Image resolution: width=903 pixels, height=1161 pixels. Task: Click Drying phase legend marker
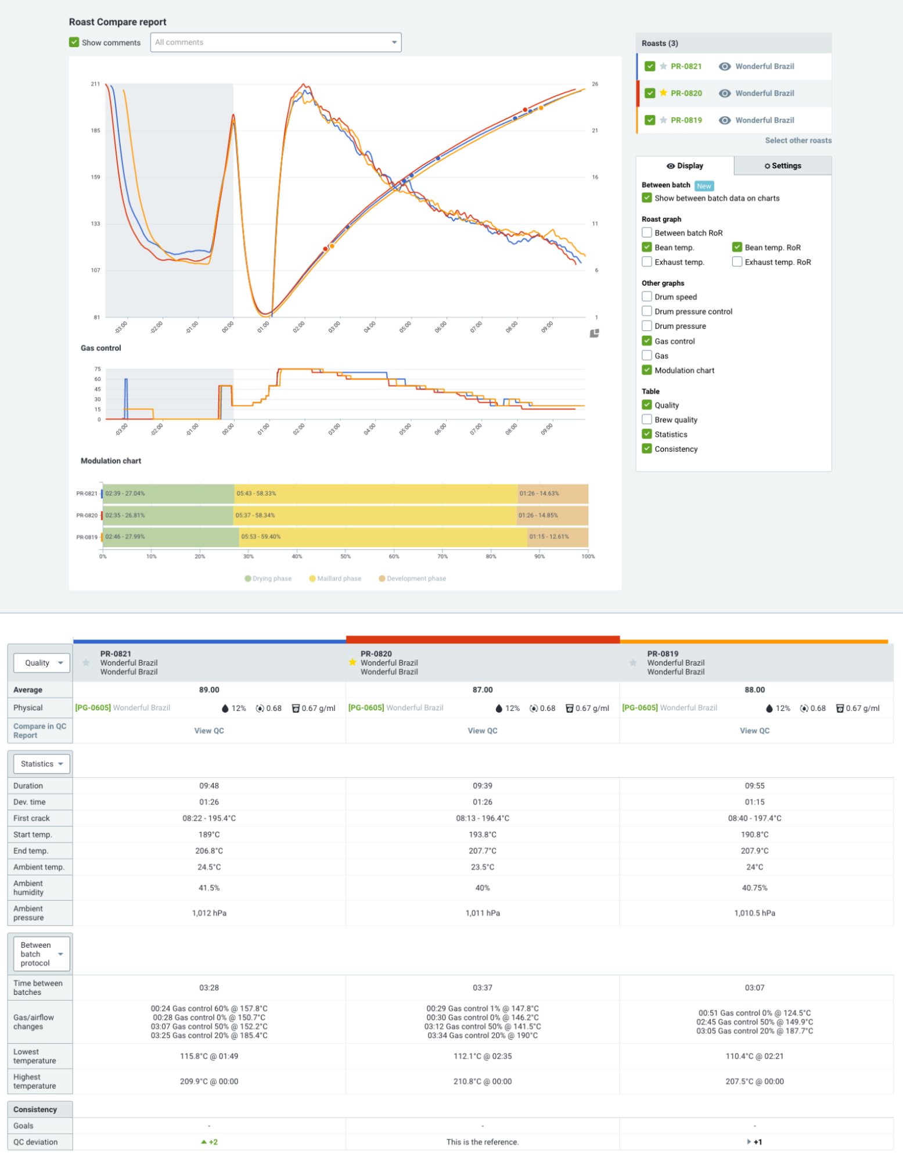click(x=248, y=578)
